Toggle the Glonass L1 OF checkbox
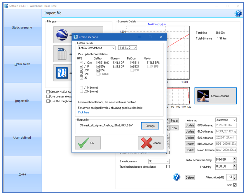 point(115,63)
